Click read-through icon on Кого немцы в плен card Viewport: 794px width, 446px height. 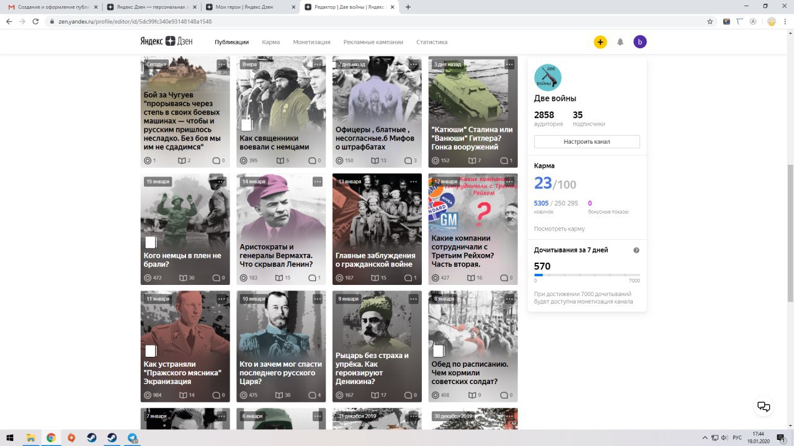tap(182, 278)
